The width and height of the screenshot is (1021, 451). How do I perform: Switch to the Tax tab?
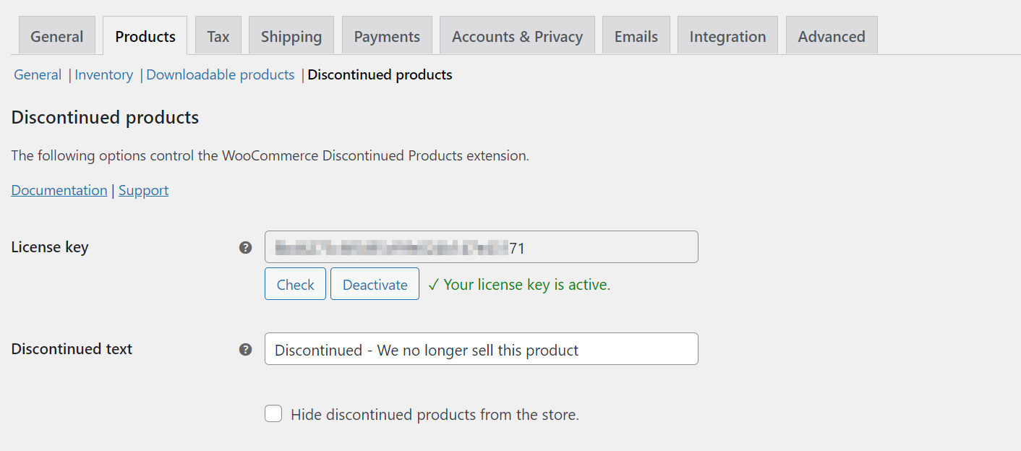click(218, 35)
